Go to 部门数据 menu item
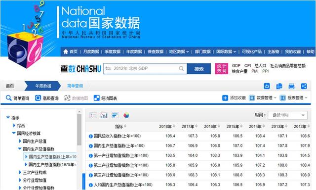The image size is (316, 190). click(202, 51)
